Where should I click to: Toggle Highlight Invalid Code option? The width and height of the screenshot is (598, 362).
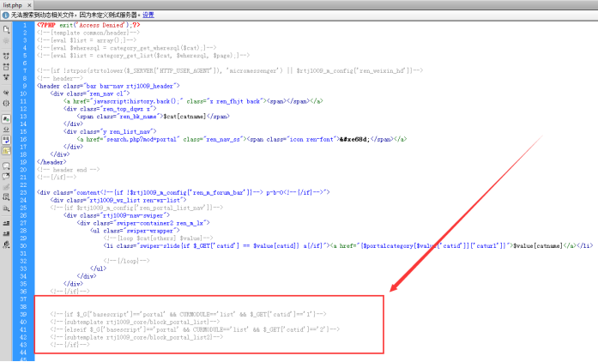(x=6, y=130)
